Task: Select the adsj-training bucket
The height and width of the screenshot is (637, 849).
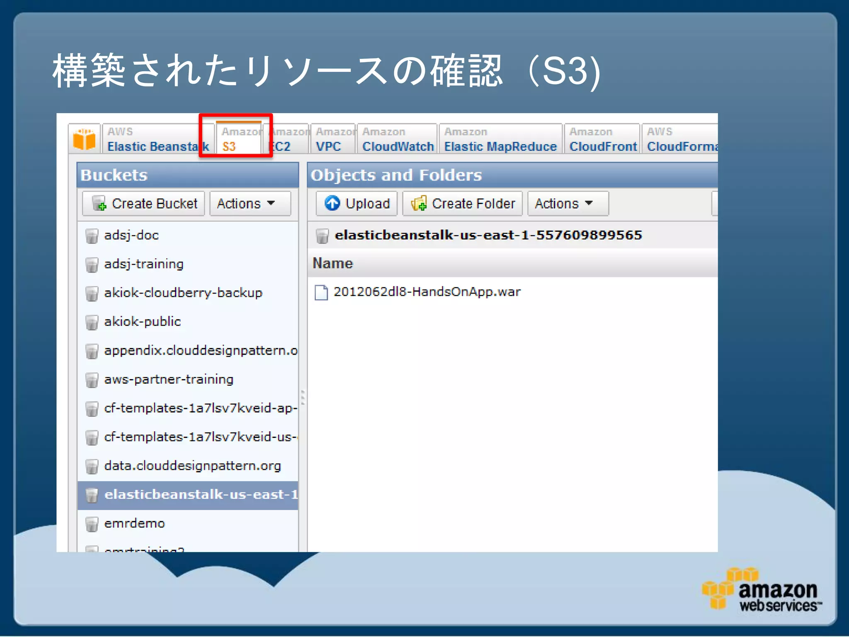Action: click(x=143, y=264)
